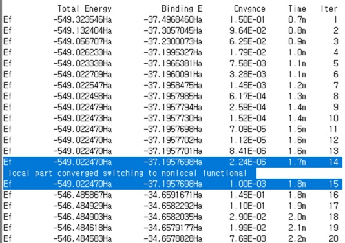Select total energy -549.026233Ha
This screenshot has width=345, height=243.
83,53
